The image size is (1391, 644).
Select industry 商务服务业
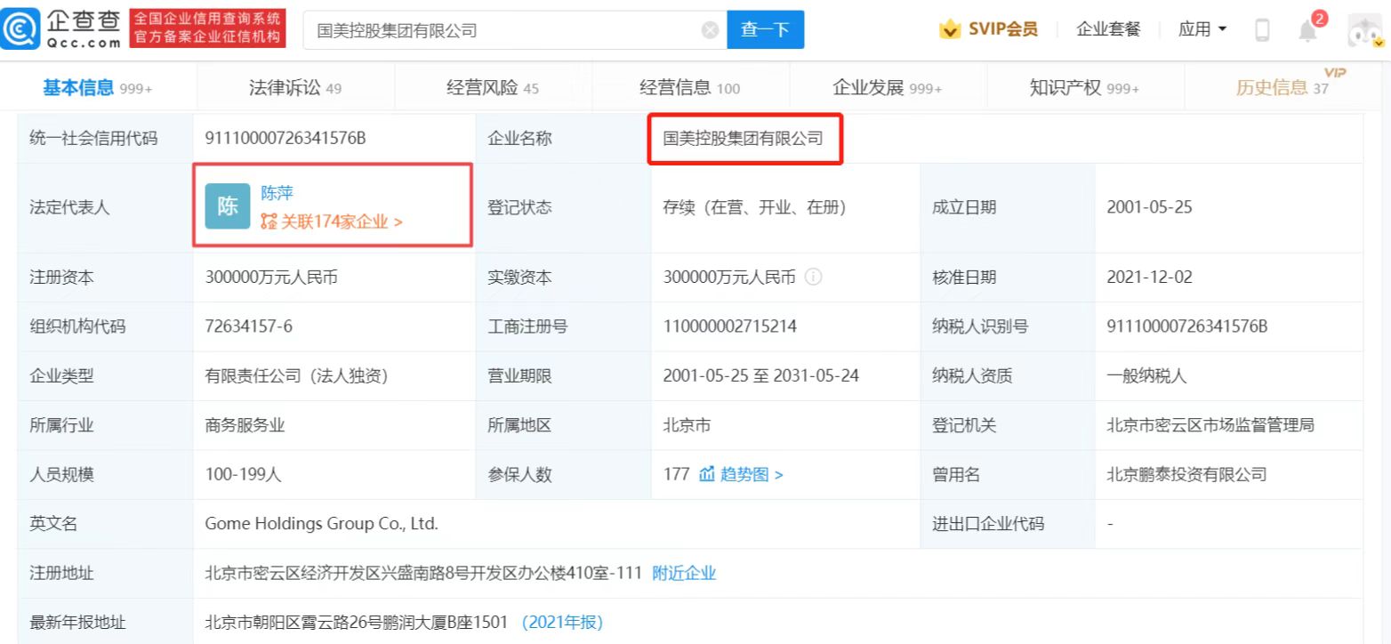click(245, 425)
